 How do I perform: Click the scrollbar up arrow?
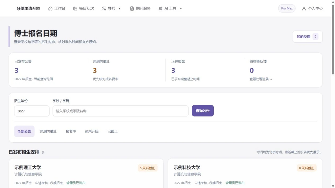(x=333, y=2)
